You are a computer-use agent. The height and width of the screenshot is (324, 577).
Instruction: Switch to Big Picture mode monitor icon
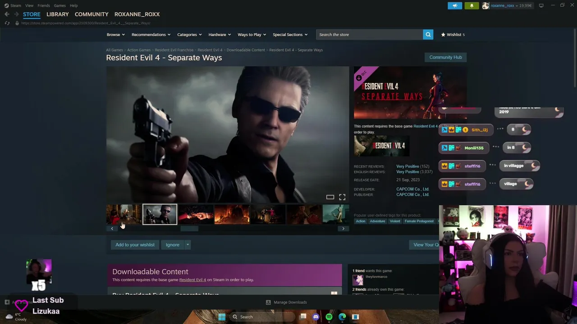point(541,5)
